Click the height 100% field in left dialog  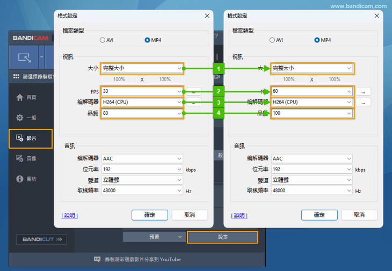click(x=165, y=79)
